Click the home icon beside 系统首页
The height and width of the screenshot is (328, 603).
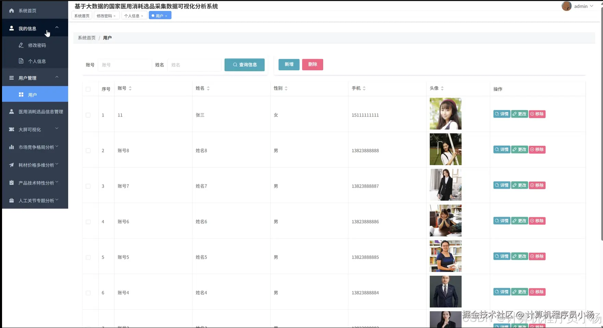pos(11,11)
